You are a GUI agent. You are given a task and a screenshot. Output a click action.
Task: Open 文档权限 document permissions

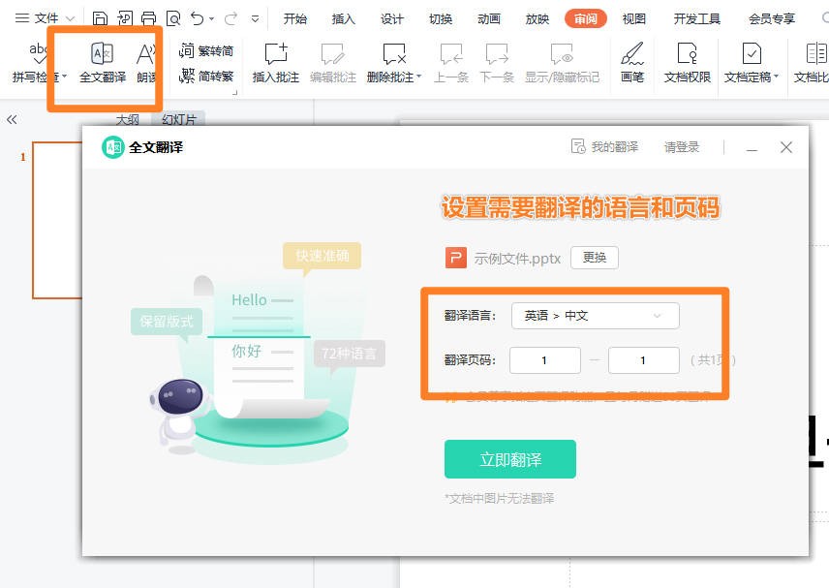tap(688, 63)
